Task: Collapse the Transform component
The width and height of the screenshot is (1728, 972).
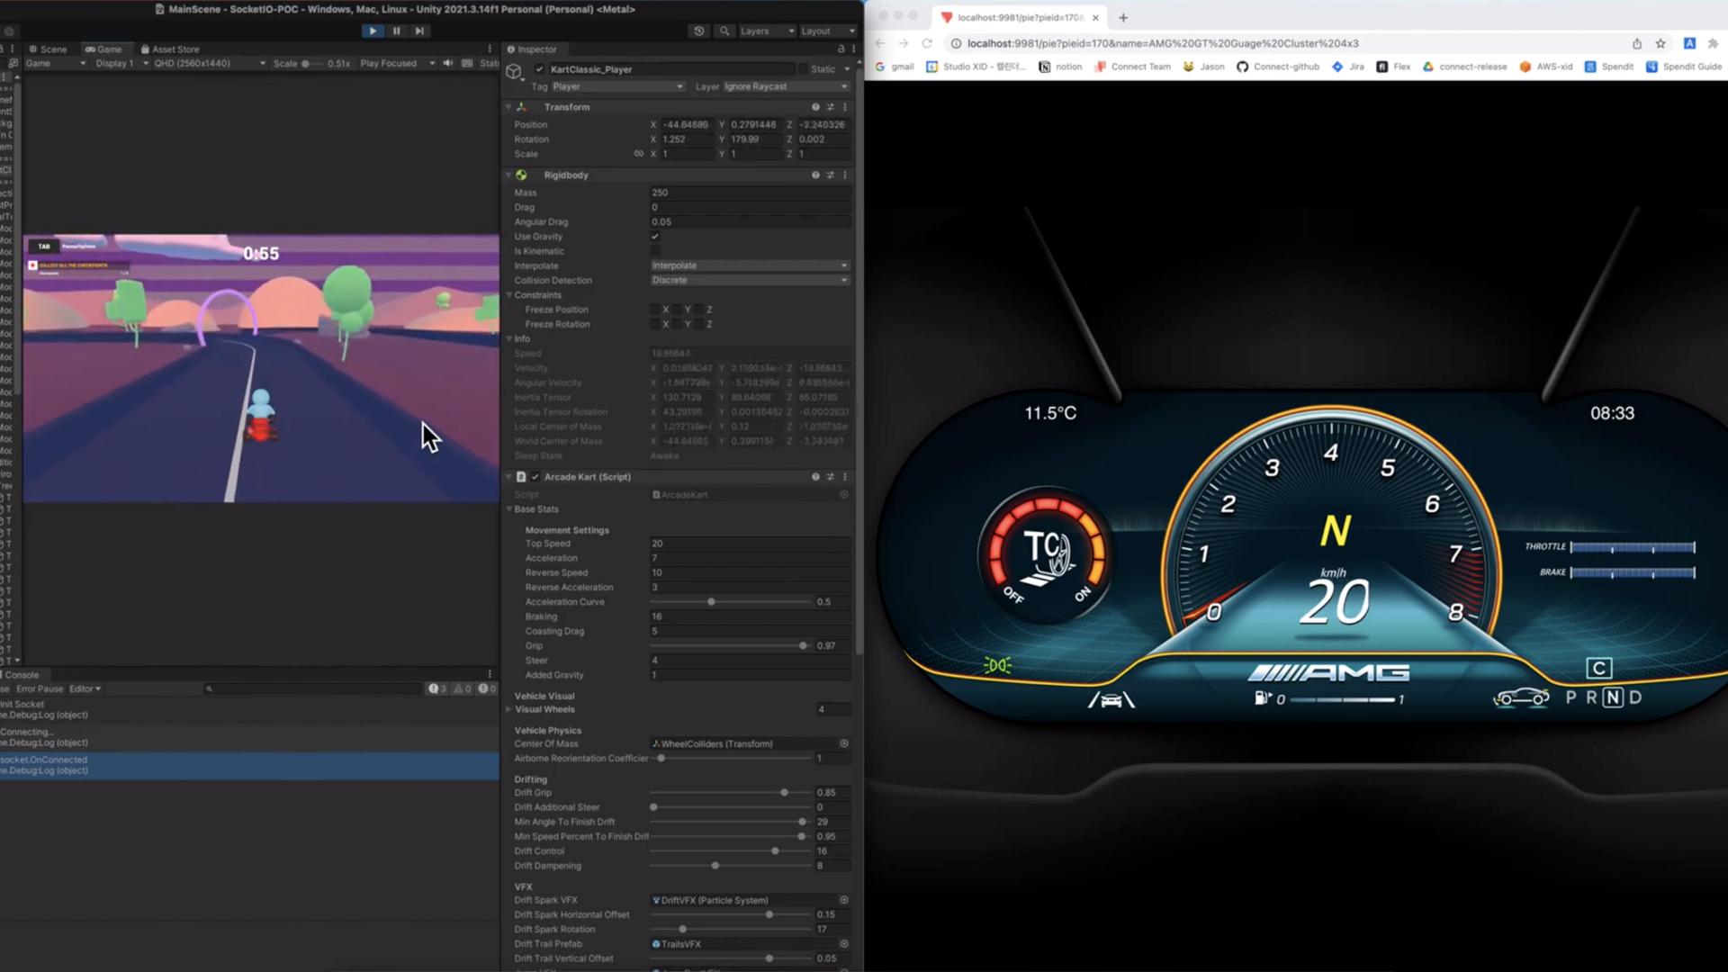Action: tap(508, 106)
